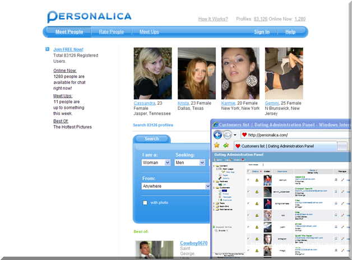Click the Add to Favorites star-plus icon
Viewport: 352px width, 260px height.
(226, 145)
